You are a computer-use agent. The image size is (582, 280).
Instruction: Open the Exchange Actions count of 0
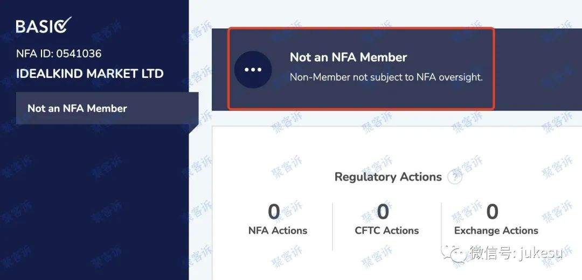coord(492,212)
